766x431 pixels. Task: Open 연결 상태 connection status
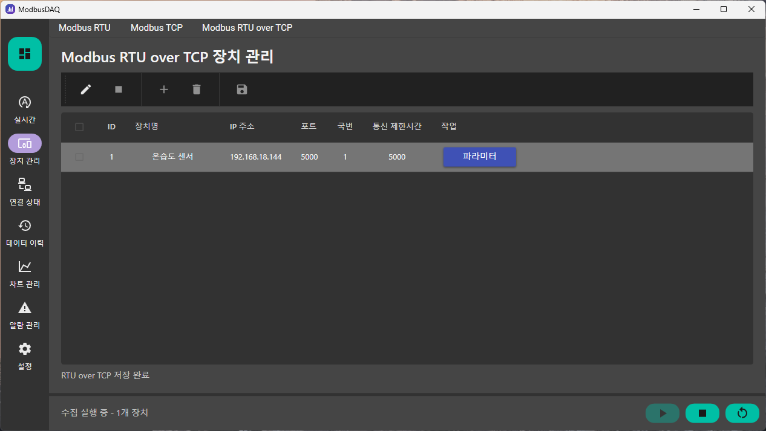pos(25,192)
